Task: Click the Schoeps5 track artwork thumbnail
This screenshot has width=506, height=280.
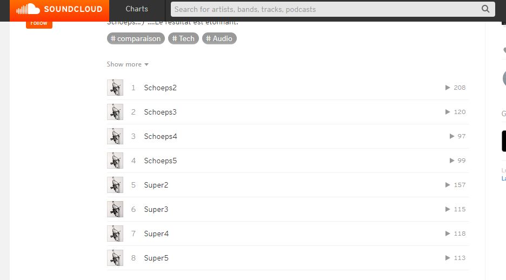Action: click(115, 161)
